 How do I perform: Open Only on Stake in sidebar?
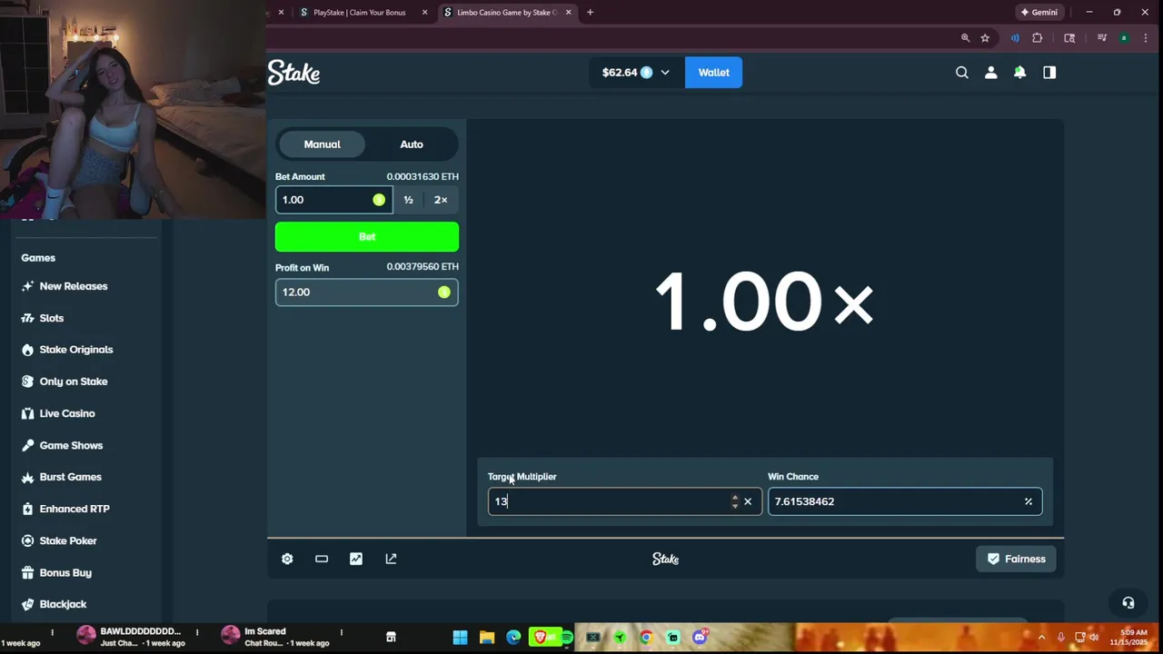[74, 381]
